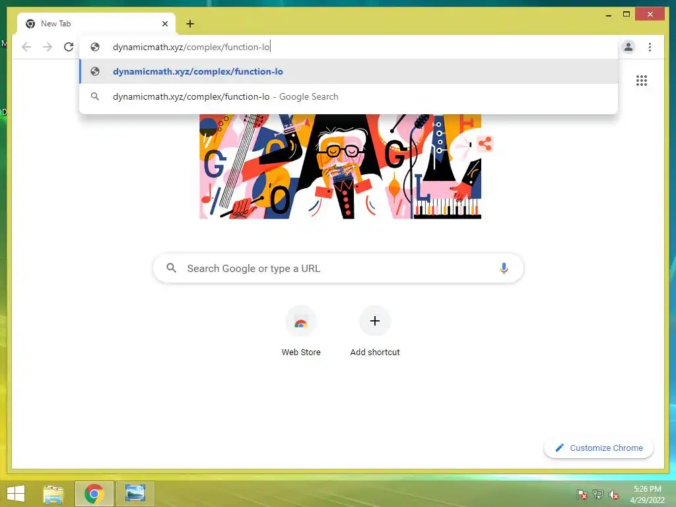Select the New Tab tab
The width and height of the screenshot is (676, 507).
[96, 24]
